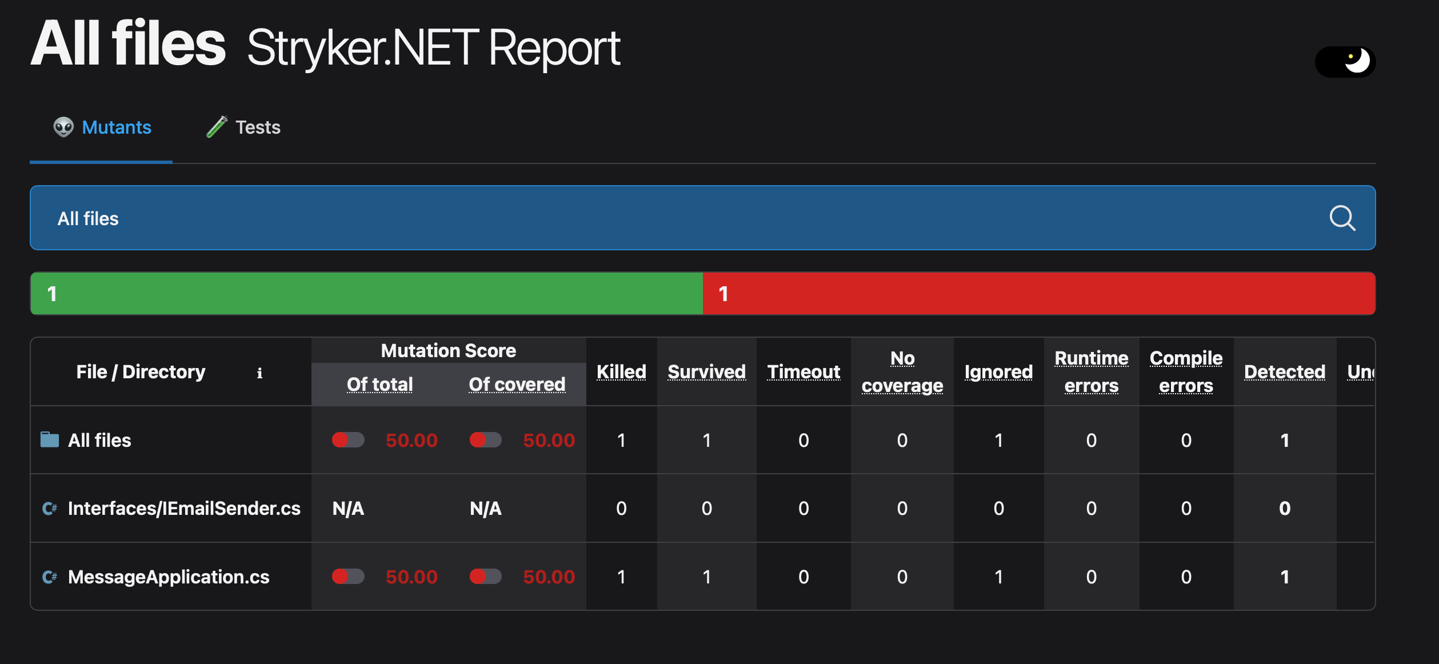Click All files Of total score bar
This screenshot has width=1439, height=664.
348,439
